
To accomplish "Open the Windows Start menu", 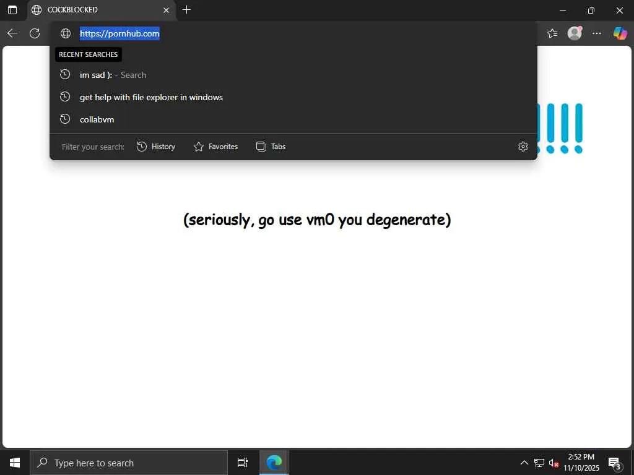I will point(15,463).
